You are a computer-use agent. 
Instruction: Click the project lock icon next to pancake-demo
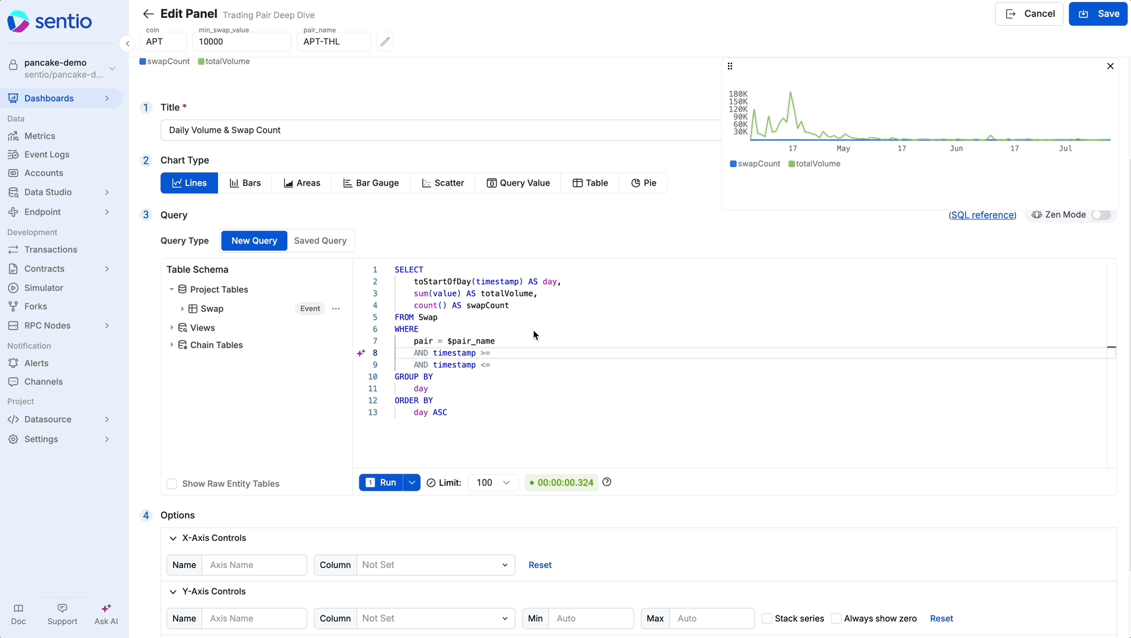[x=13, y=65]
